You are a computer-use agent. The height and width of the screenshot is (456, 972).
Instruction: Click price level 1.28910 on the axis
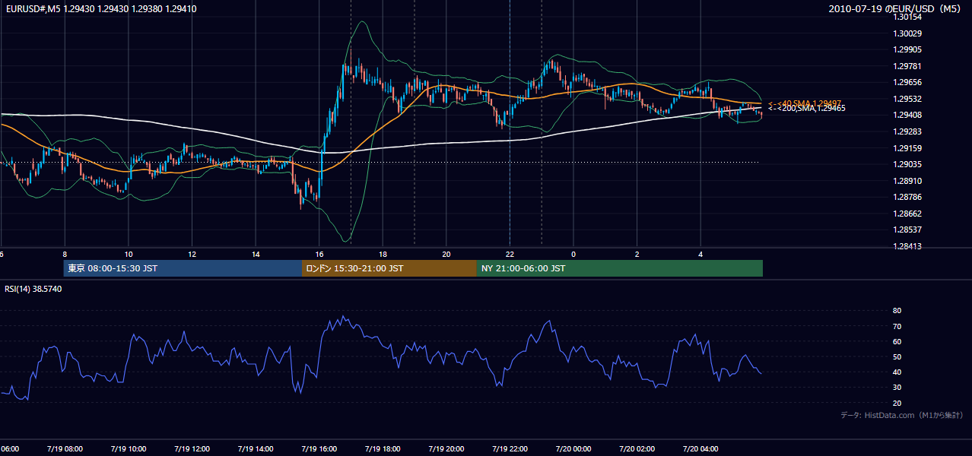[907, 181]
